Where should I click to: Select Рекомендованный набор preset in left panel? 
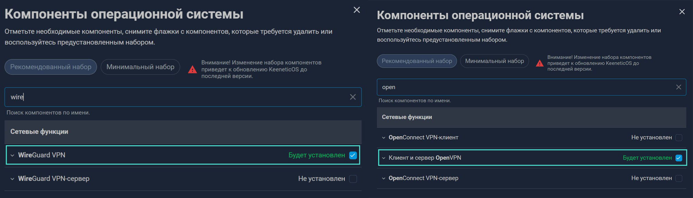pos(51,67)
